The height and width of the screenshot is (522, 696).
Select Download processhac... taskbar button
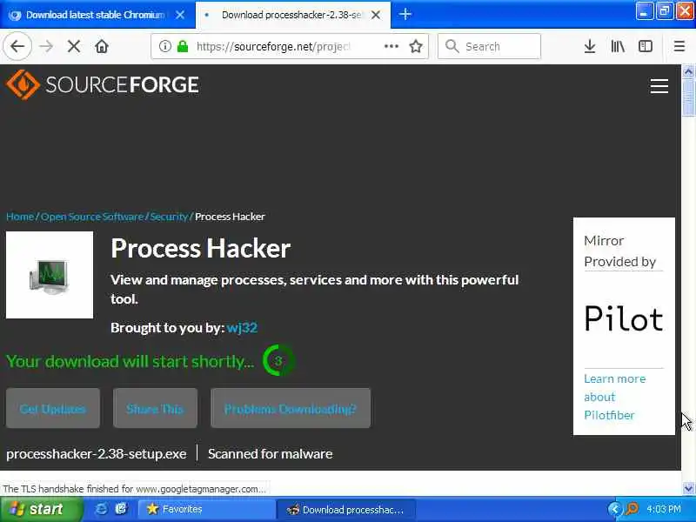pyautogui.click(x=346, y=509)
